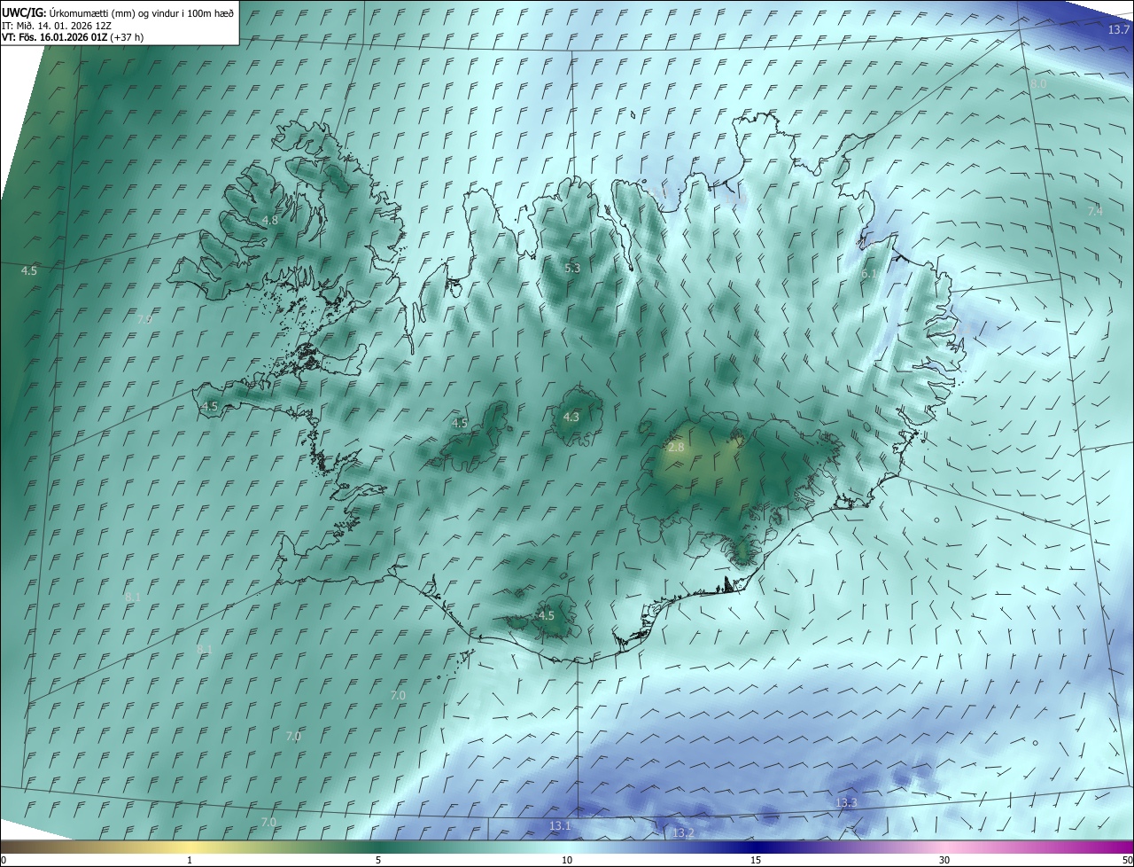Click the 13.2 value label on map
Screen dimensions: 1134x867
(683, 833)
